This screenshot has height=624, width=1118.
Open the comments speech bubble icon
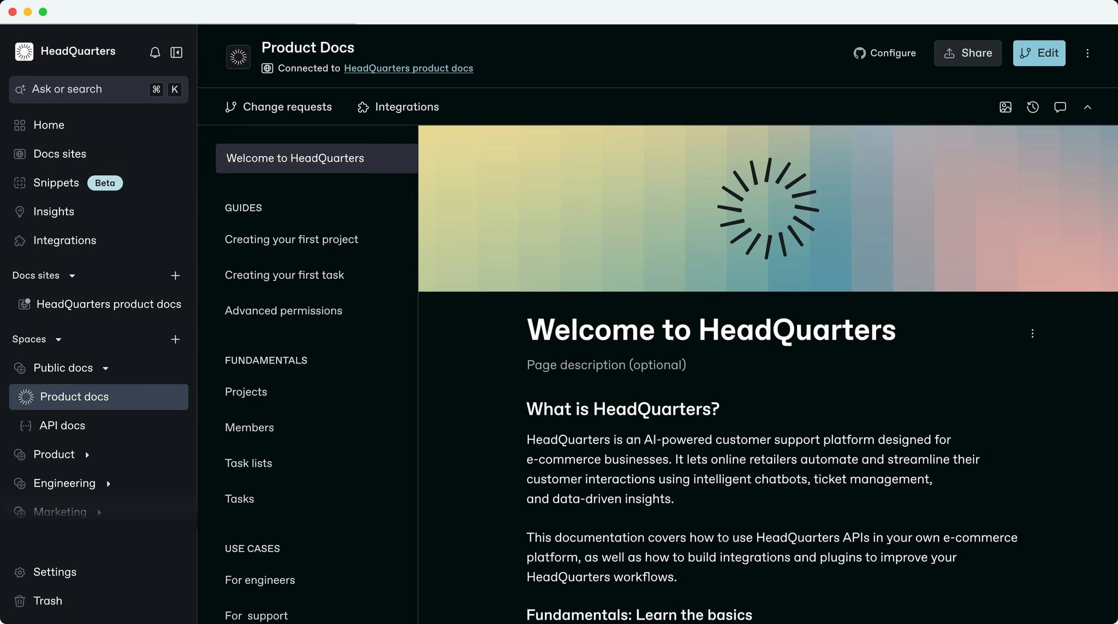pyautogui.click(x=1060, y=107)
